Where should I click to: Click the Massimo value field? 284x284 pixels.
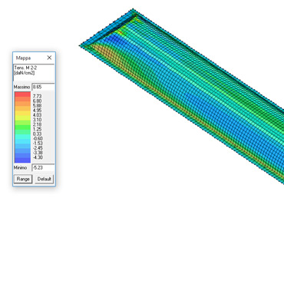[43, 87]
